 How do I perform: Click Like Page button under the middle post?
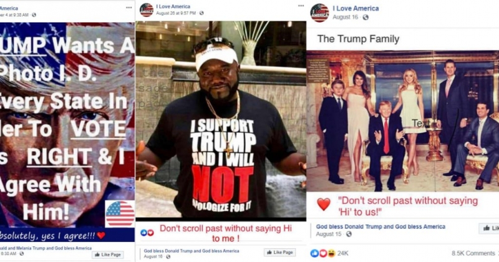pos(279,252)
